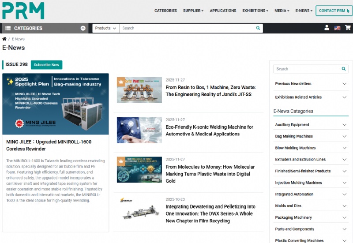
Task: Open the Exhibitions menu
Action: point(255,11)
